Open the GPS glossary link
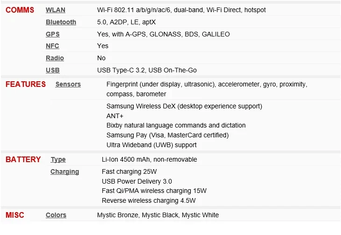The image size is (341, 235). point(53,34)
